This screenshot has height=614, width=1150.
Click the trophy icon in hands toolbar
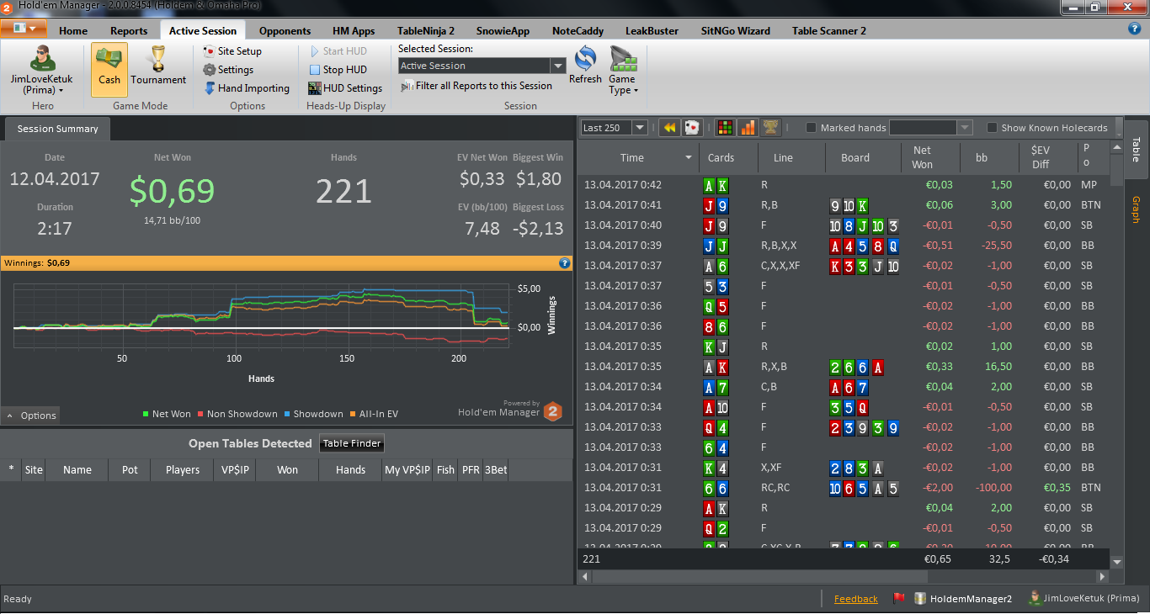pyautogui.click(x=770, y=128)
